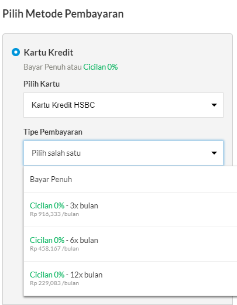
Task: Select the Kartu Kredit radio button
Action: 16,52
